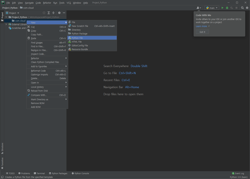Open the Project view type dropdown
The image size is (250, 179).
click(13, 13)
